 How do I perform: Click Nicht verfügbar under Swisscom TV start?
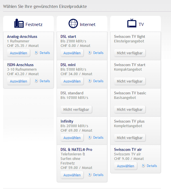pyautogui.click(x=130, y=81)
